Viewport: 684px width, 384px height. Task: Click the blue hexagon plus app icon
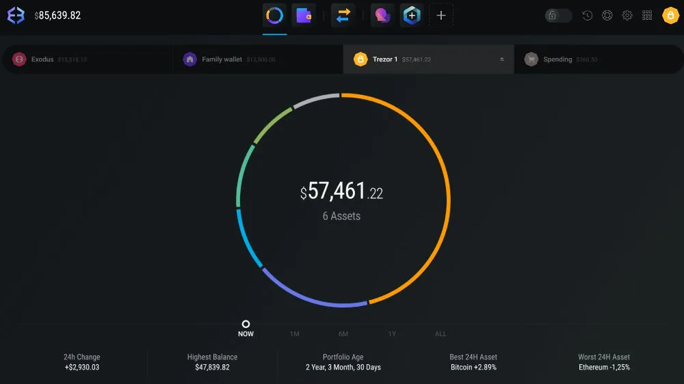coord(412,15)
